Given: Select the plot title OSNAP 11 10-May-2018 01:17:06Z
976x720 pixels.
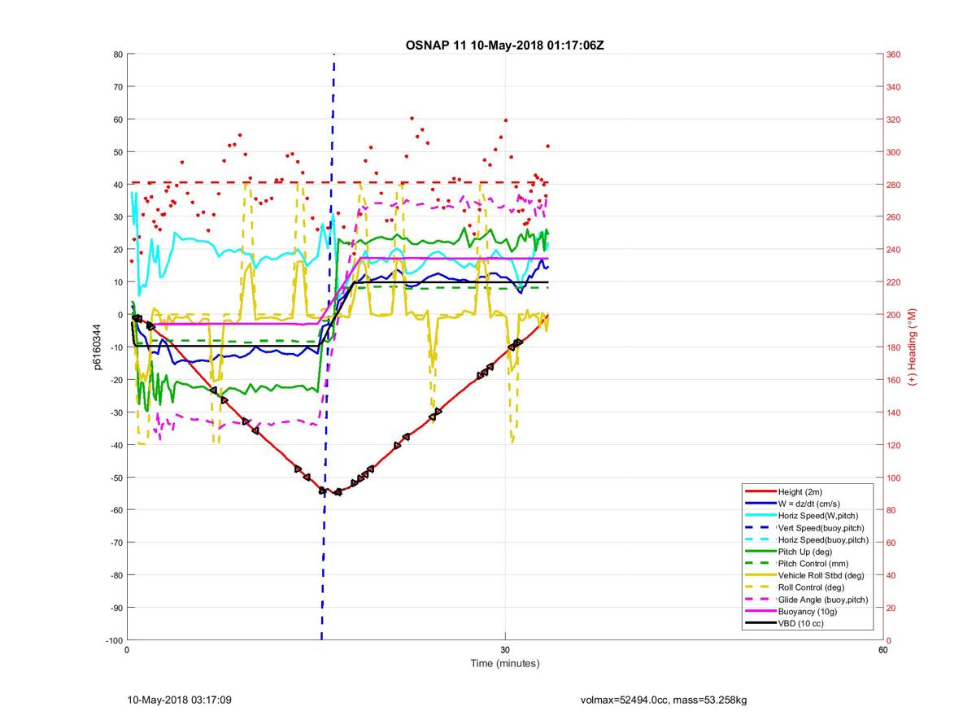Looking at the screenshot, I should click(504, 45).
